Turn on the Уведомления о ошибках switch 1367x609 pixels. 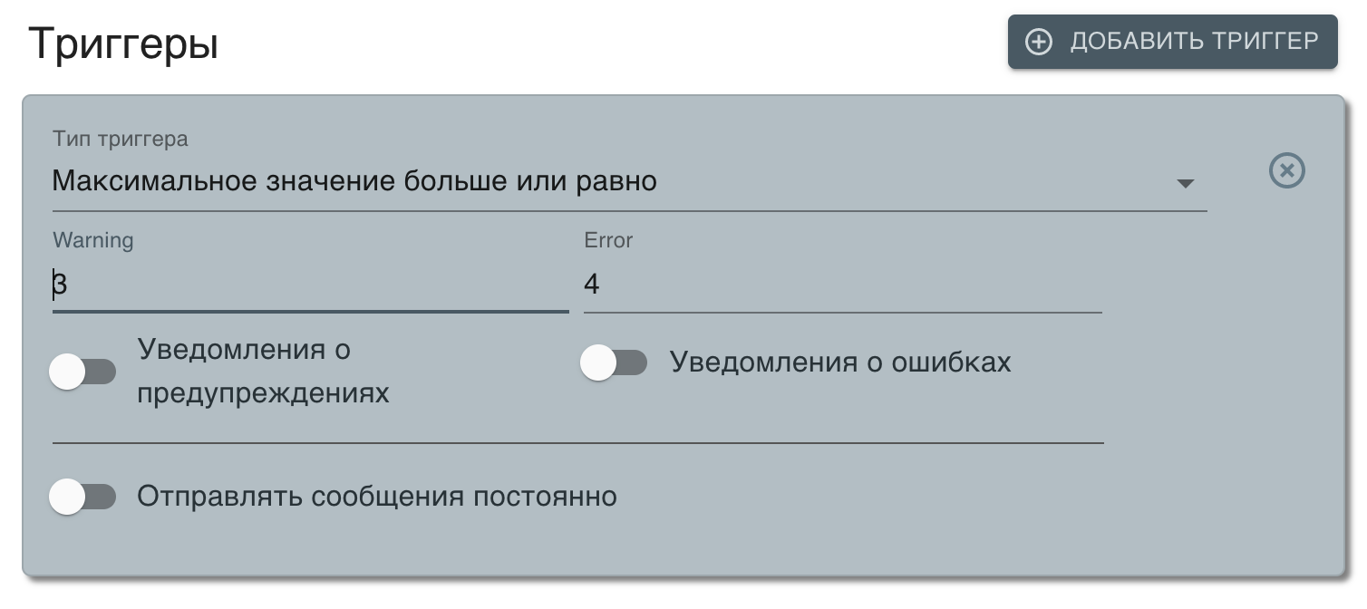[614, 362]
